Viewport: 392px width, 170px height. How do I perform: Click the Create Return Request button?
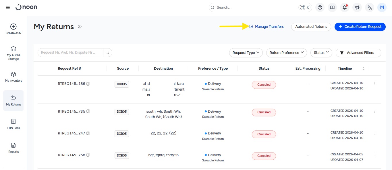(x=360, y=27)
